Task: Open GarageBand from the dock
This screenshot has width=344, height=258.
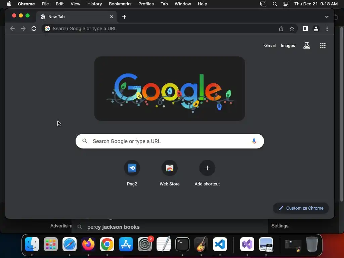Action: coord(201,244)
